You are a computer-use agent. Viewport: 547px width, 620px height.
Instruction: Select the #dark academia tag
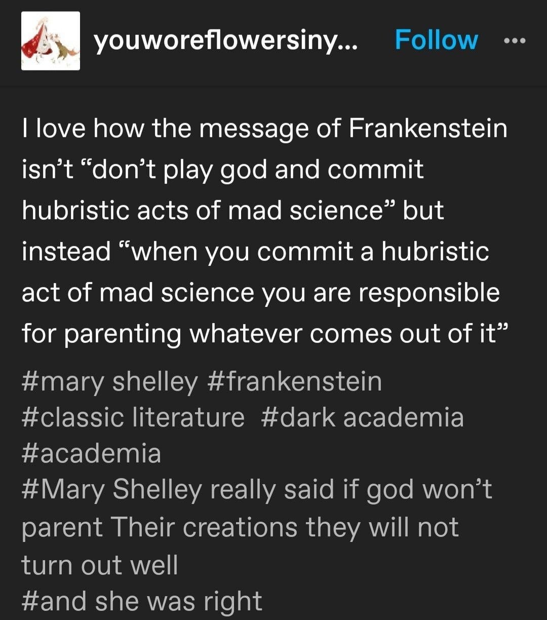pos(362,417)
